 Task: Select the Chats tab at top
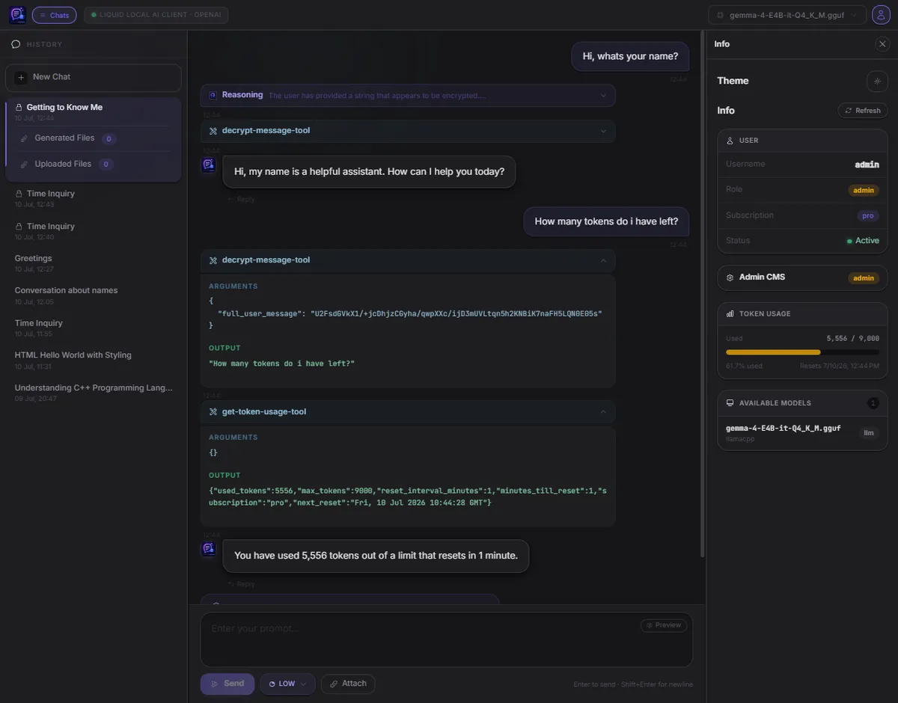[54, 15]
